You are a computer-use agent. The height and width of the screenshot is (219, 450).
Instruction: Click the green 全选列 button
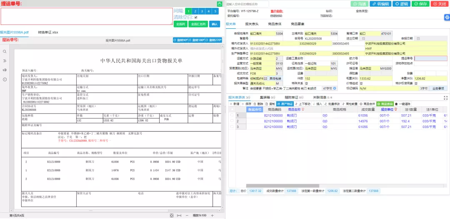tap(180, 24)
